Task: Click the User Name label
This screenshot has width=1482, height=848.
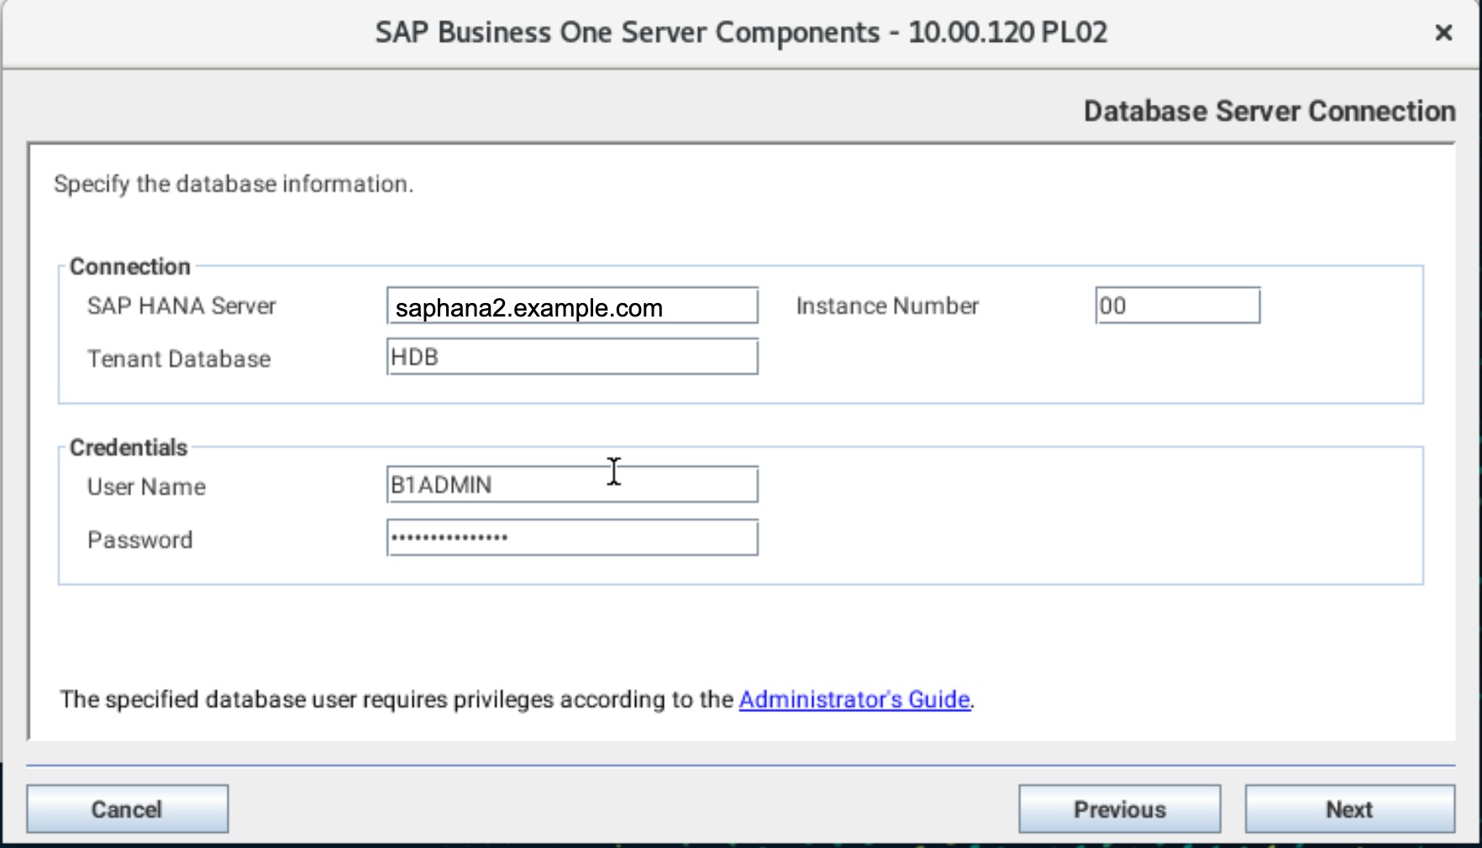Action: click(146, 487)
